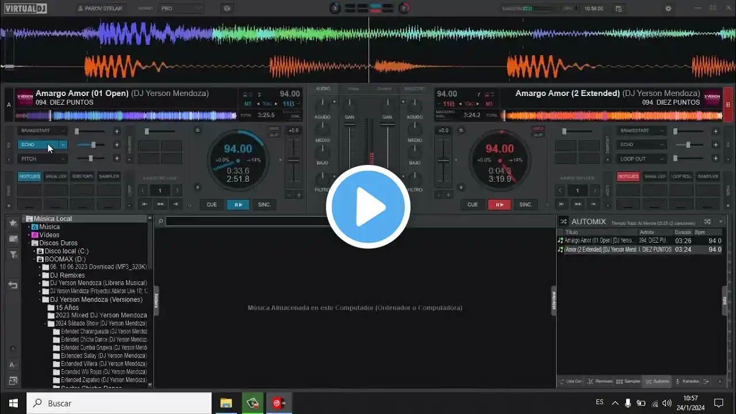Open the ECHO dropdown on deck B
This screenshot has height=414, width=736.
(662, 145)
